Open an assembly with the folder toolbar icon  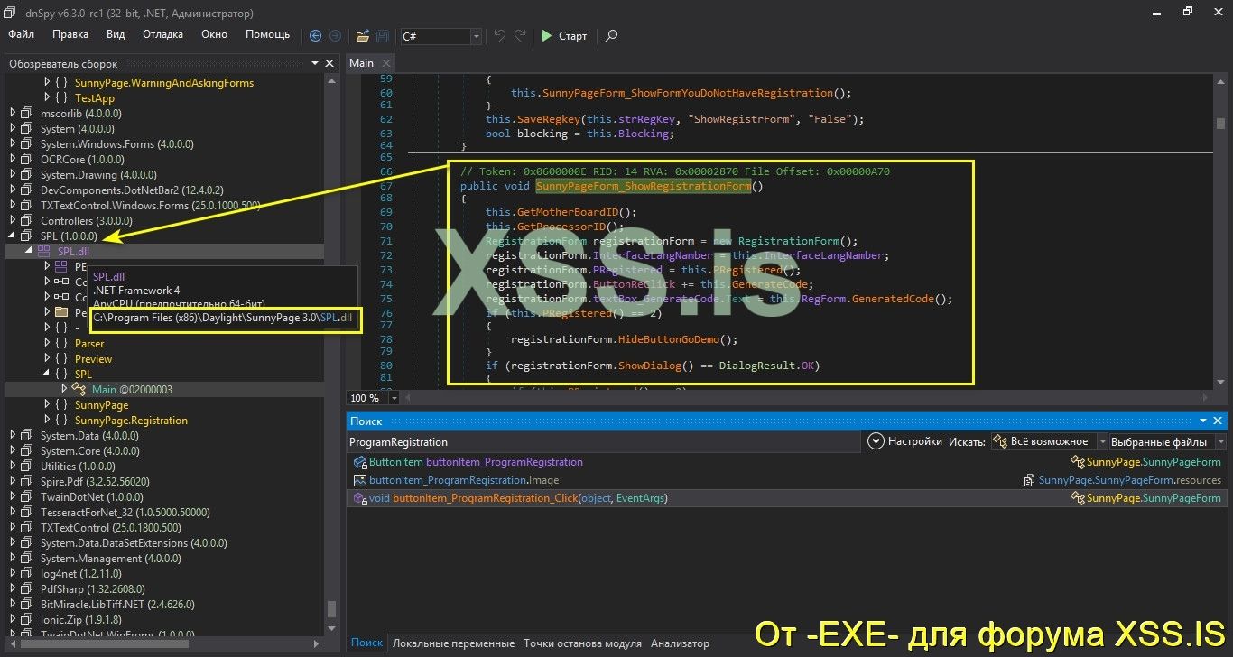point(361,36)
